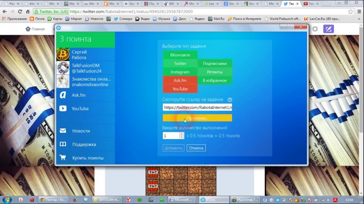
Task: Switch to the Xoc browser tab
Action: [131, 4]
